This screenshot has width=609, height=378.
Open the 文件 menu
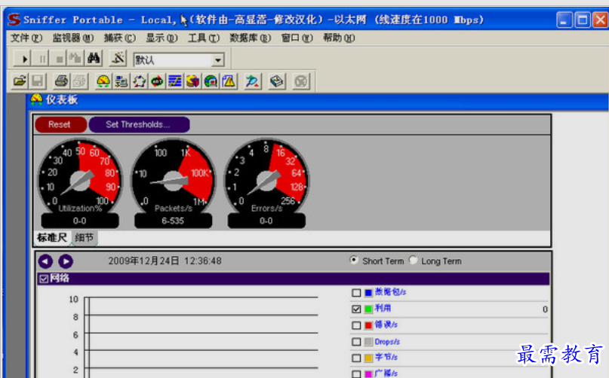pos(26,38)
